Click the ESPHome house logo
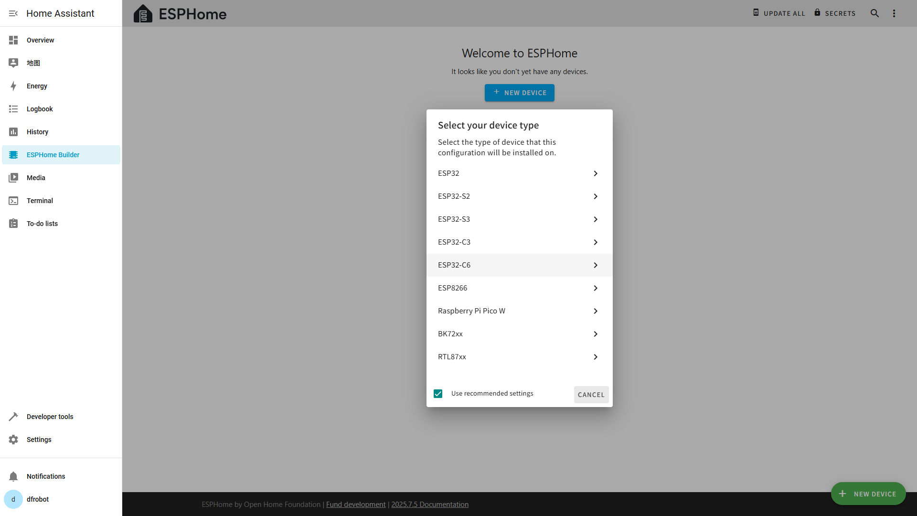Image resolution: width=917 pixels, height=516 pixels. (x=143, y=14)
